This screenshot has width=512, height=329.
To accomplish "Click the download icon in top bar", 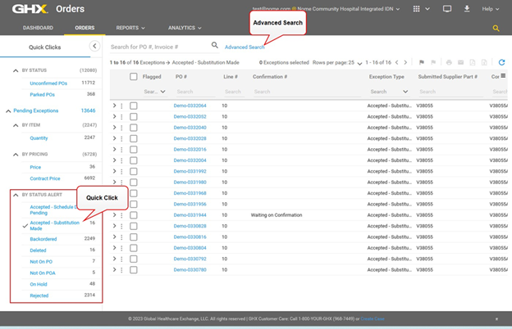I will coord(467,8).
